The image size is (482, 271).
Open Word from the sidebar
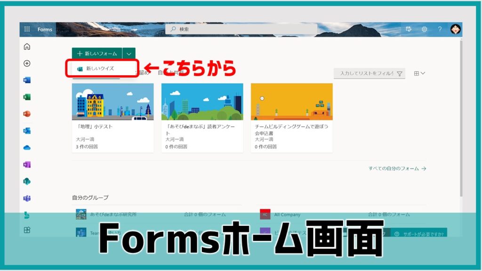point(27,80)
